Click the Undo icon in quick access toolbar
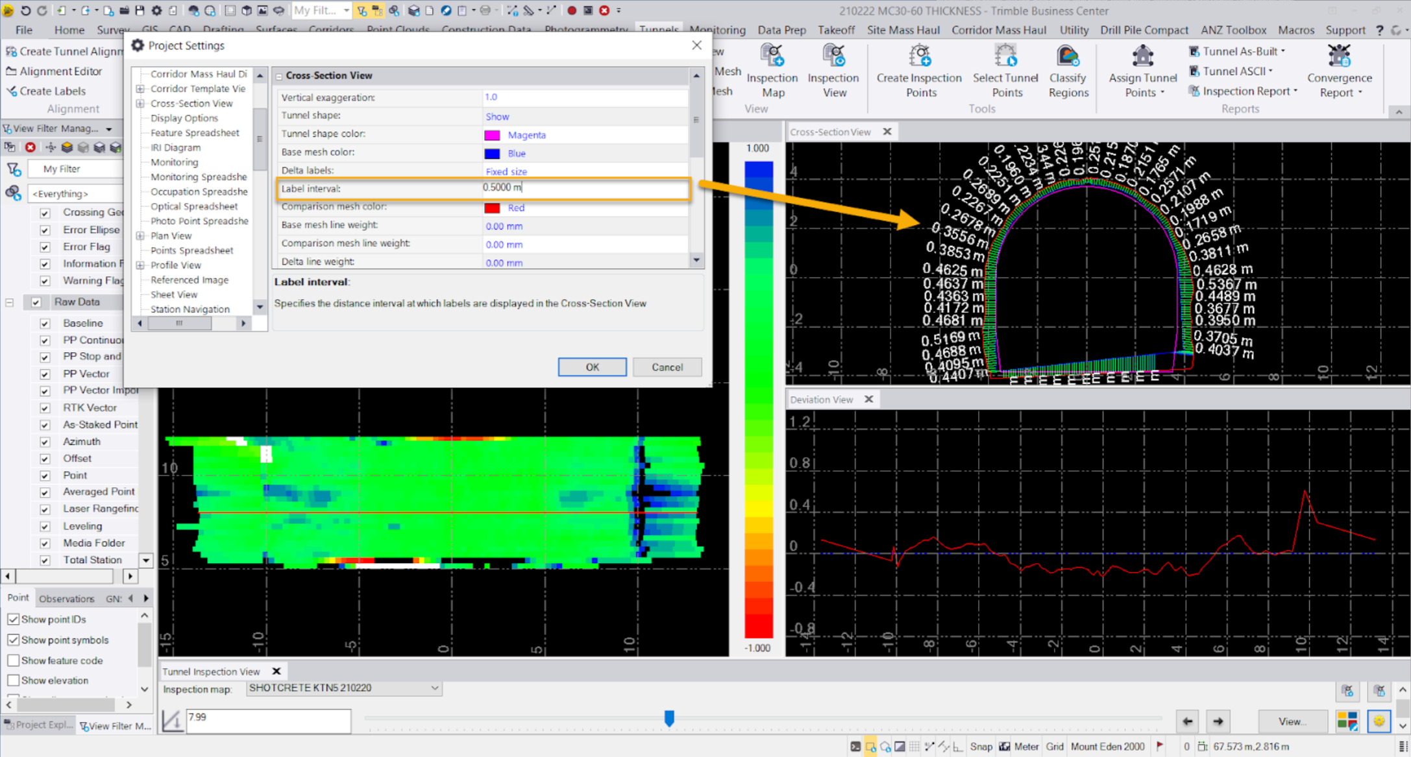This screenshot has height=757, width=1411. pyautogui.click(x=25, y=10)
